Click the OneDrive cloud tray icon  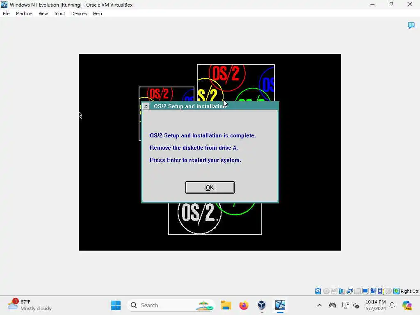tap(333, 305)
